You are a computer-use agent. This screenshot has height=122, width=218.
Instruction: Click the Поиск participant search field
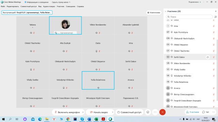189,17
